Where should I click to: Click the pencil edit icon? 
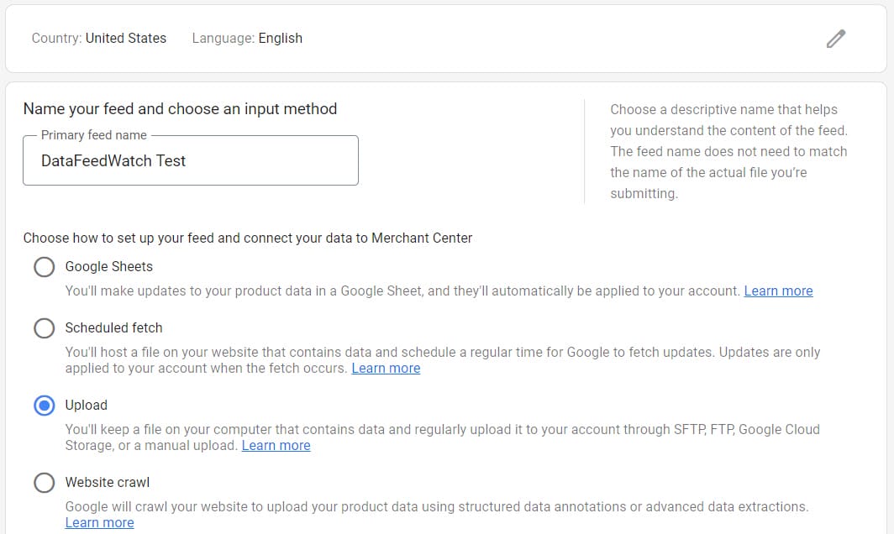pyautogui.click(x=835, y=39)
